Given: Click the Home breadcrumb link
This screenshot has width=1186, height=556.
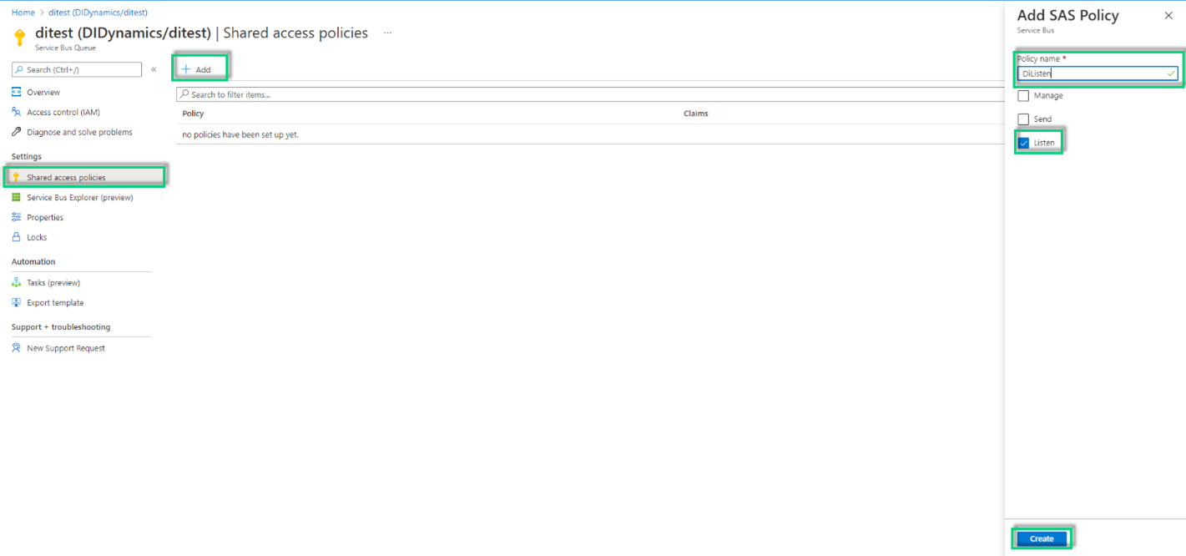Looking at the screenshot, I should (x=23, y=13).
